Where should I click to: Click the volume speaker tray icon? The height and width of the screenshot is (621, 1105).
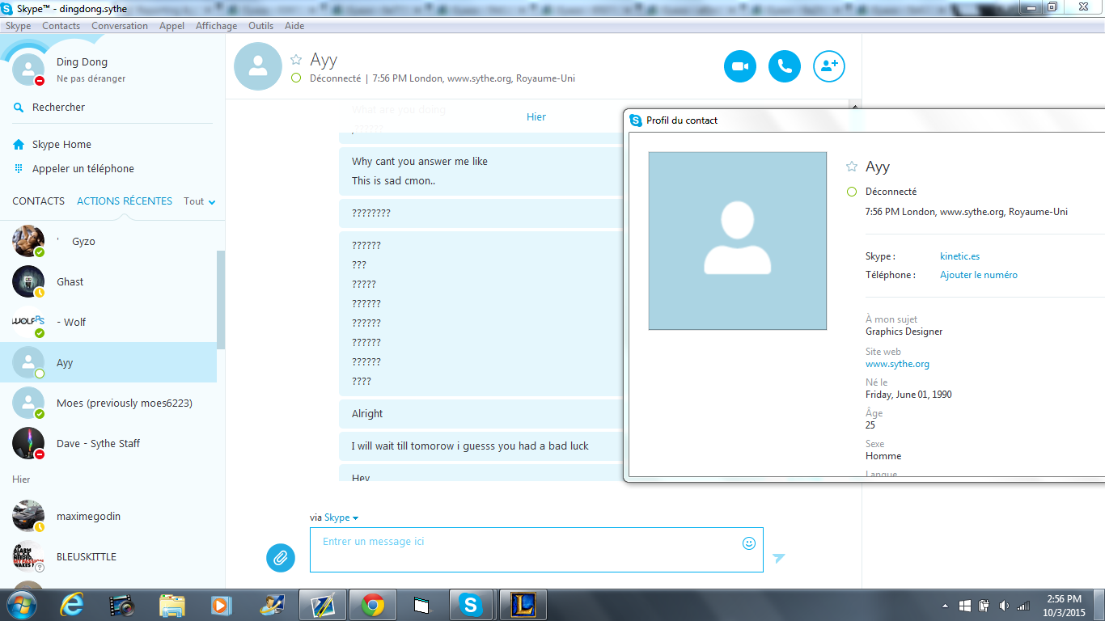tap(1004, 606)
